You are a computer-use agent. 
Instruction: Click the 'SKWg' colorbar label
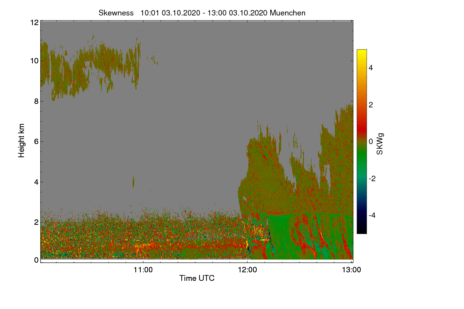(x=380, y=144)
